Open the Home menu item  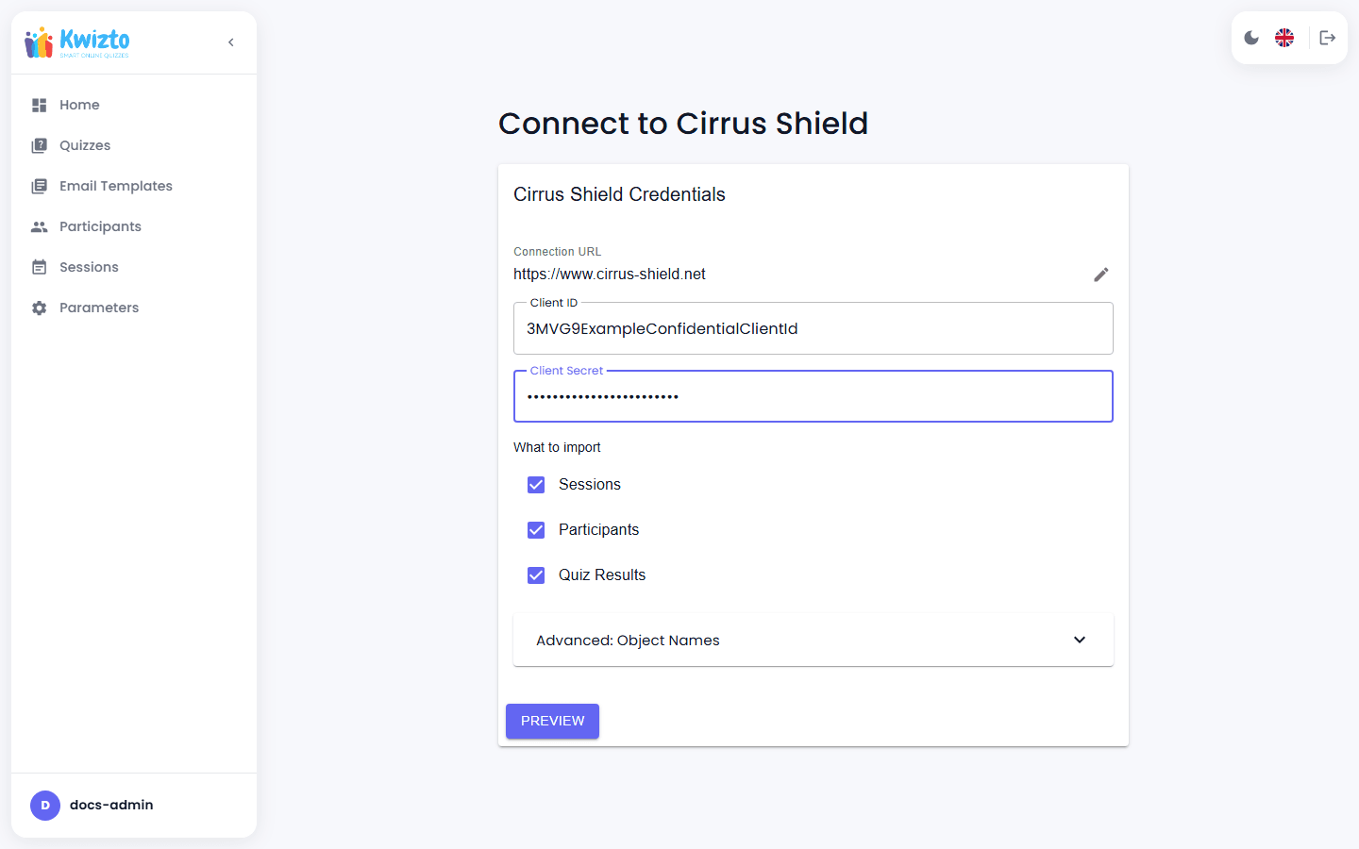pos(134,105)
